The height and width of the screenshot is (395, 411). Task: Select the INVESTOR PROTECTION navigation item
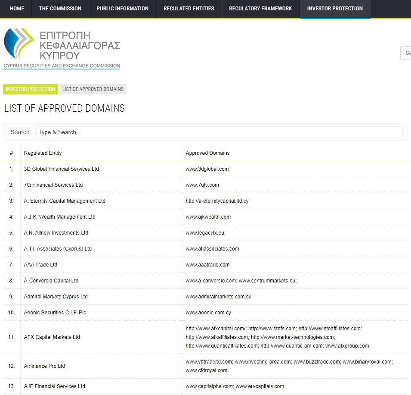[x=335, y=8]
